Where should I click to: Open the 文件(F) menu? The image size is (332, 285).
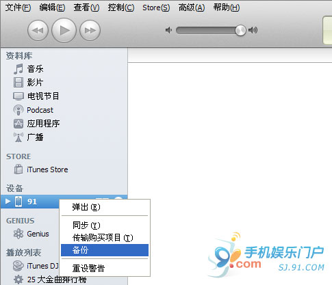coord(18,8)
